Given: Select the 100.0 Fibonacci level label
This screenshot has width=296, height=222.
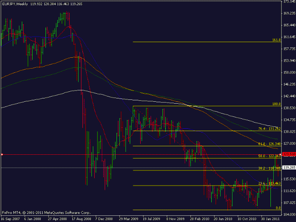Looking at the screenshot, I should (x=277, y=104).
